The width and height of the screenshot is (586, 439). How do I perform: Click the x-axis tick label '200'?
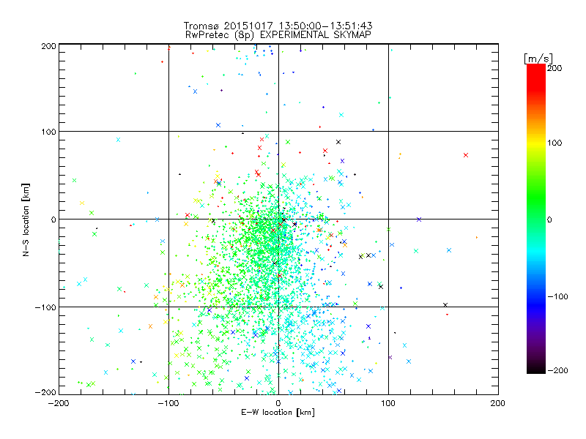(x=498, y=403)
